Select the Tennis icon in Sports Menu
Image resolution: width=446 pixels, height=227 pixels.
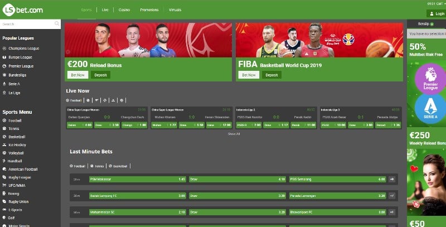click(4, 129)
